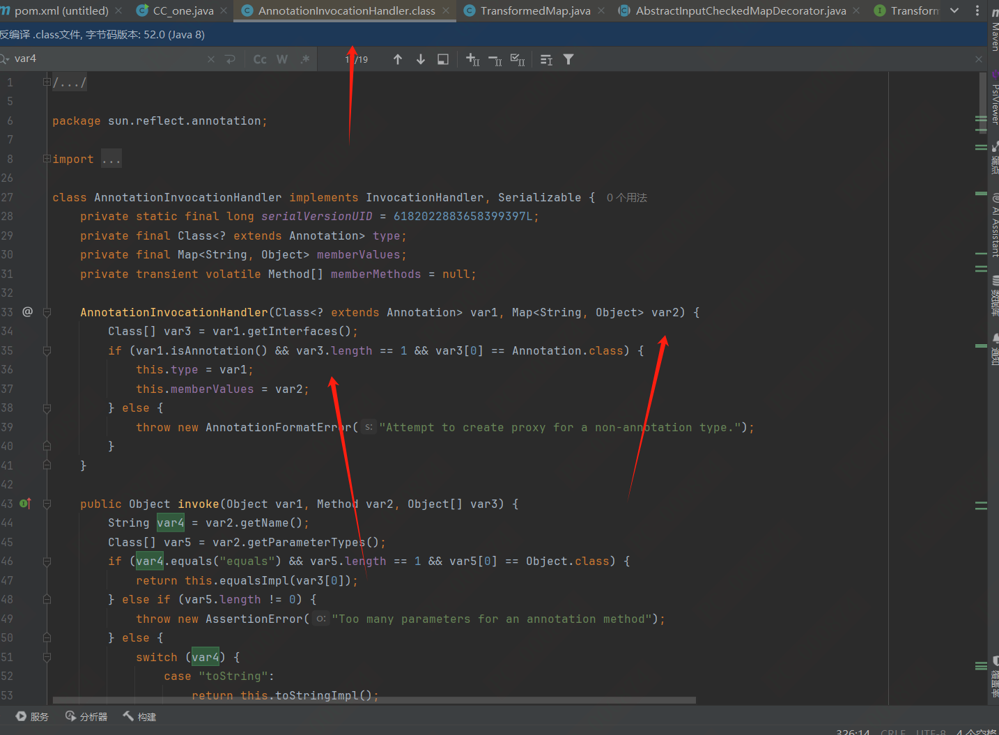The height and width of the screenshot is (735, 999).
Task: Collapse the switch block fold on line 51
Action: tap(47, 657)
